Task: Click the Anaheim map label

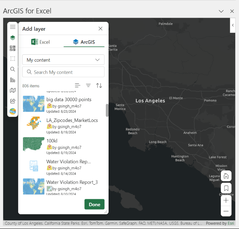Action: tap(190, 133)
